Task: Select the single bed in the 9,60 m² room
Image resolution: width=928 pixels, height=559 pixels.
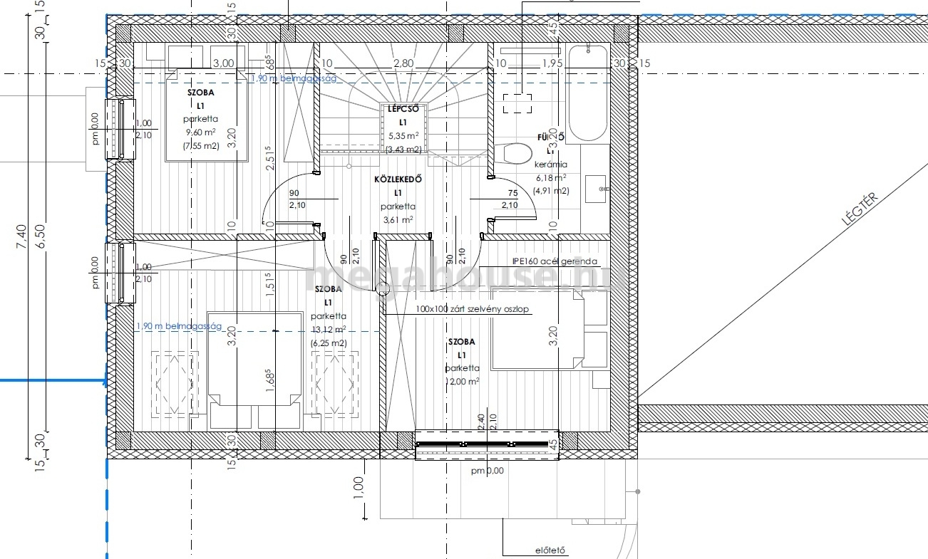Action: click(x=207, y=115)
